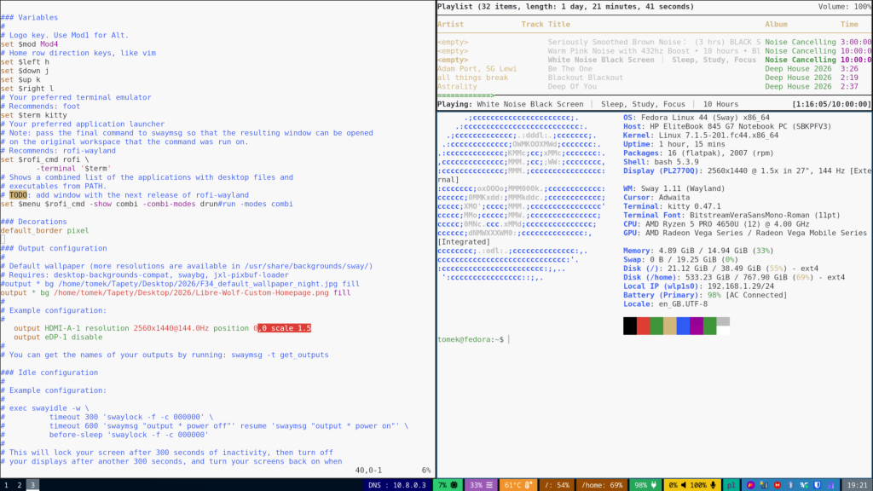Click the Album column header
Viewport: 873px width, 491px height.
776,24
